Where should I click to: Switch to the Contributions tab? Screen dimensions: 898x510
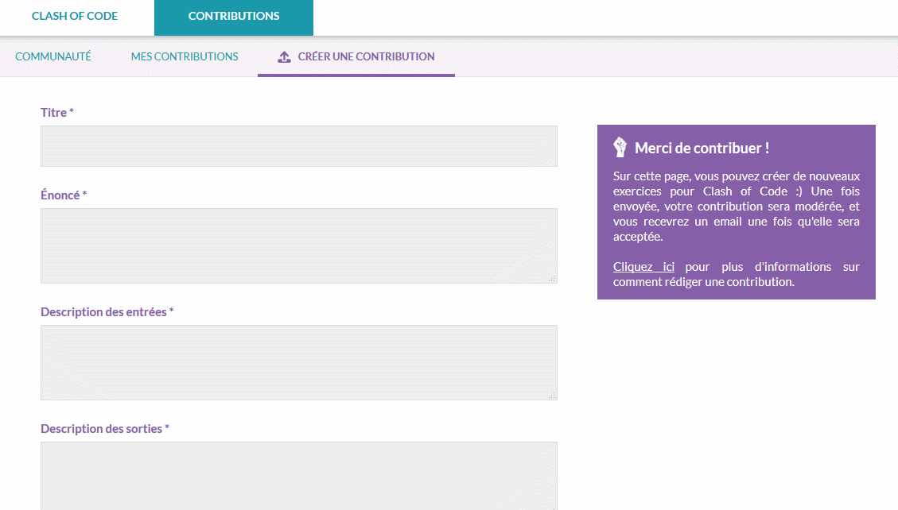point(234,17)
